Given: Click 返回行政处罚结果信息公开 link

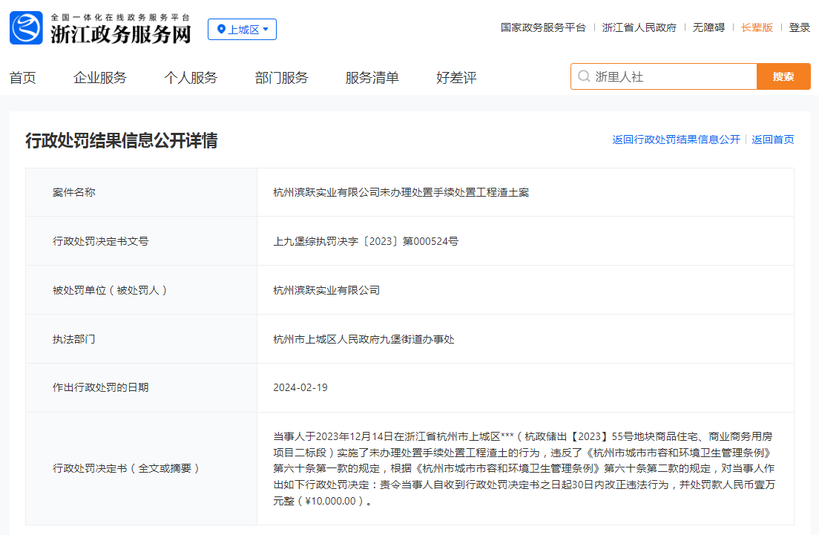Looking at the screenshot, I should click(677, 140).
